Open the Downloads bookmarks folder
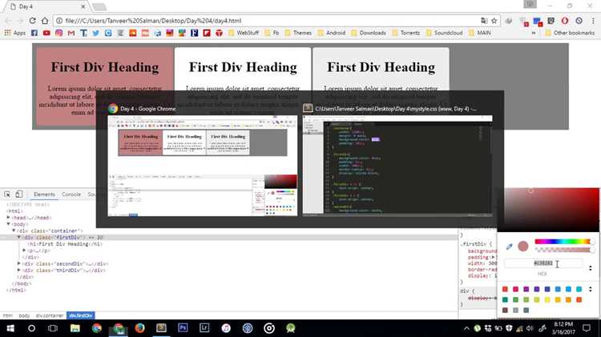 [x=369, y=33]
